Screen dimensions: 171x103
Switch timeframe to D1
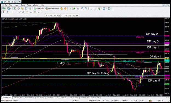(x=70, y=16)
